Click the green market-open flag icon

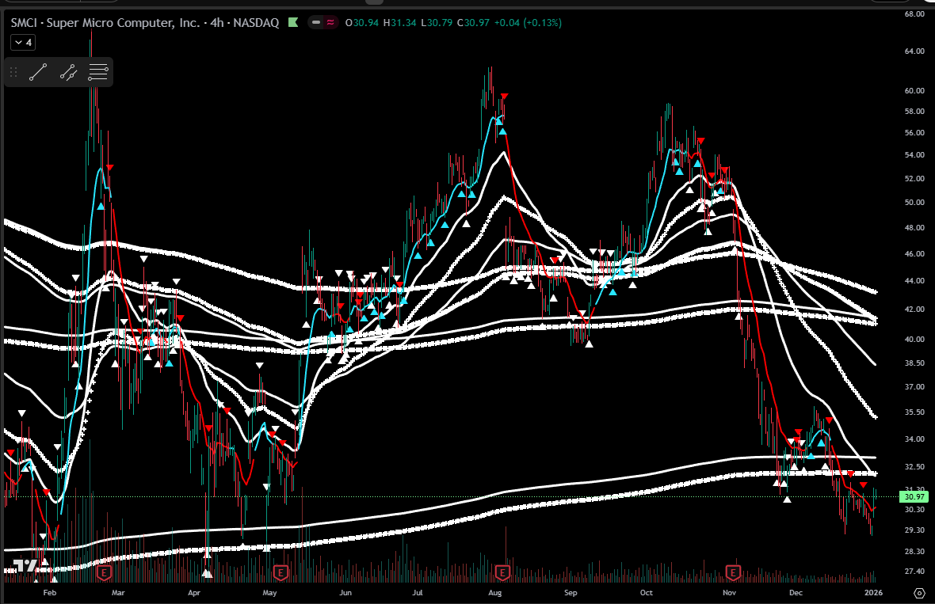tap(293, 23)
